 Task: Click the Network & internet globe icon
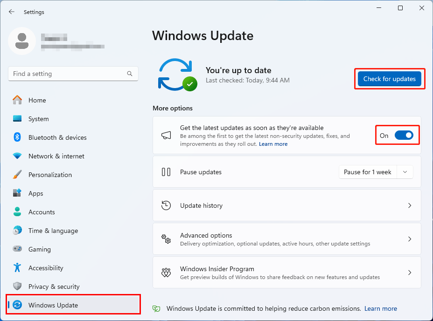(18, 156)
